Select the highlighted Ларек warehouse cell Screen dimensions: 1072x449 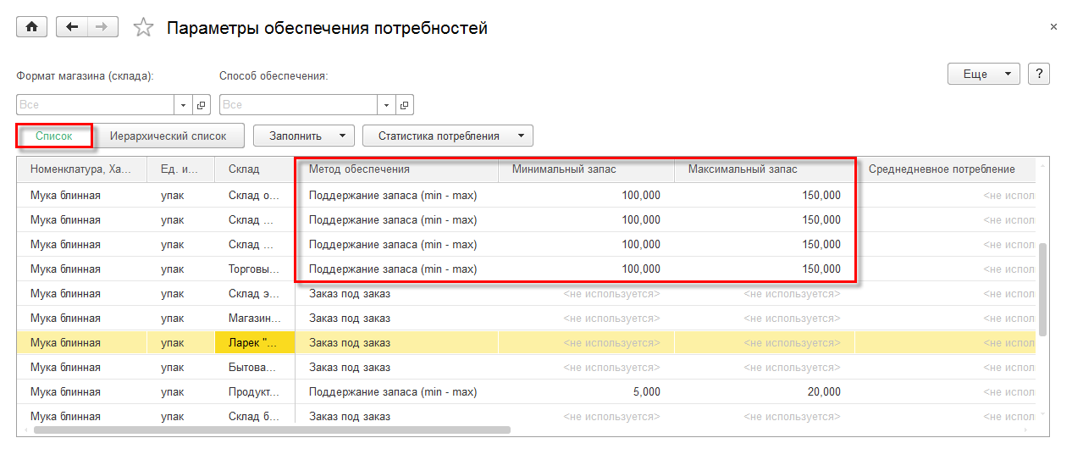point(255,343)
